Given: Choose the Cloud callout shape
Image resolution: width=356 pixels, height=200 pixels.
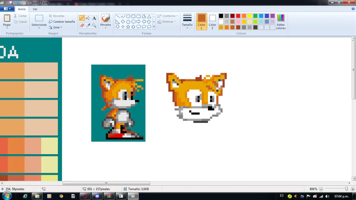Looking at the screenshot, I should pyautogui.click(x=149, y=27).
